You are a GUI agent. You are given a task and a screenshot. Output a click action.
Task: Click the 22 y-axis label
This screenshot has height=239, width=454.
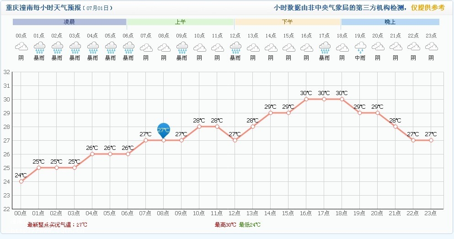6,209
